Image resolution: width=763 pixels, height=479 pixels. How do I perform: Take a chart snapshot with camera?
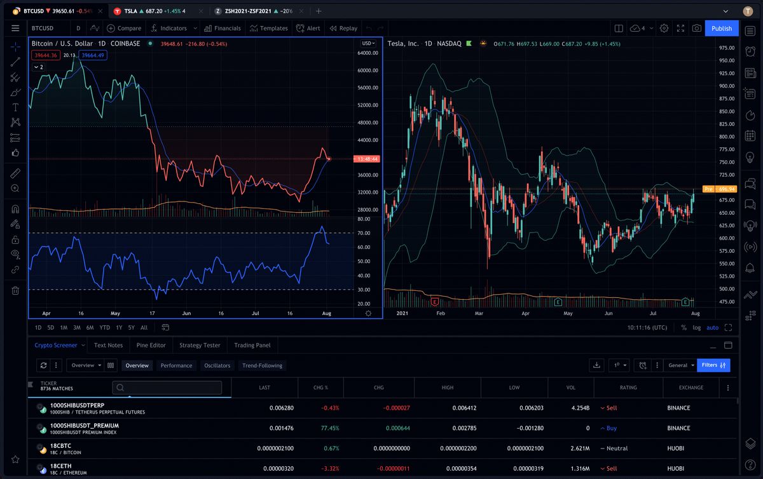(x=697, y=28)
